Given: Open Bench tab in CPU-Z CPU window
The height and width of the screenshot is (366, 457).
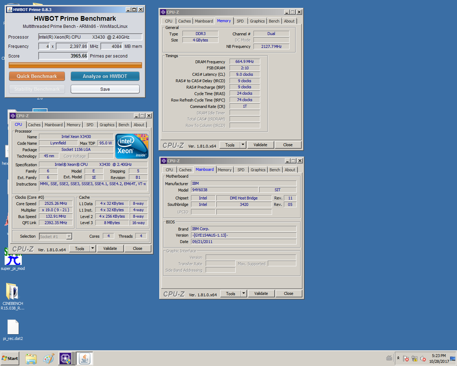Looking at the screenshot, I should (124, 125).
